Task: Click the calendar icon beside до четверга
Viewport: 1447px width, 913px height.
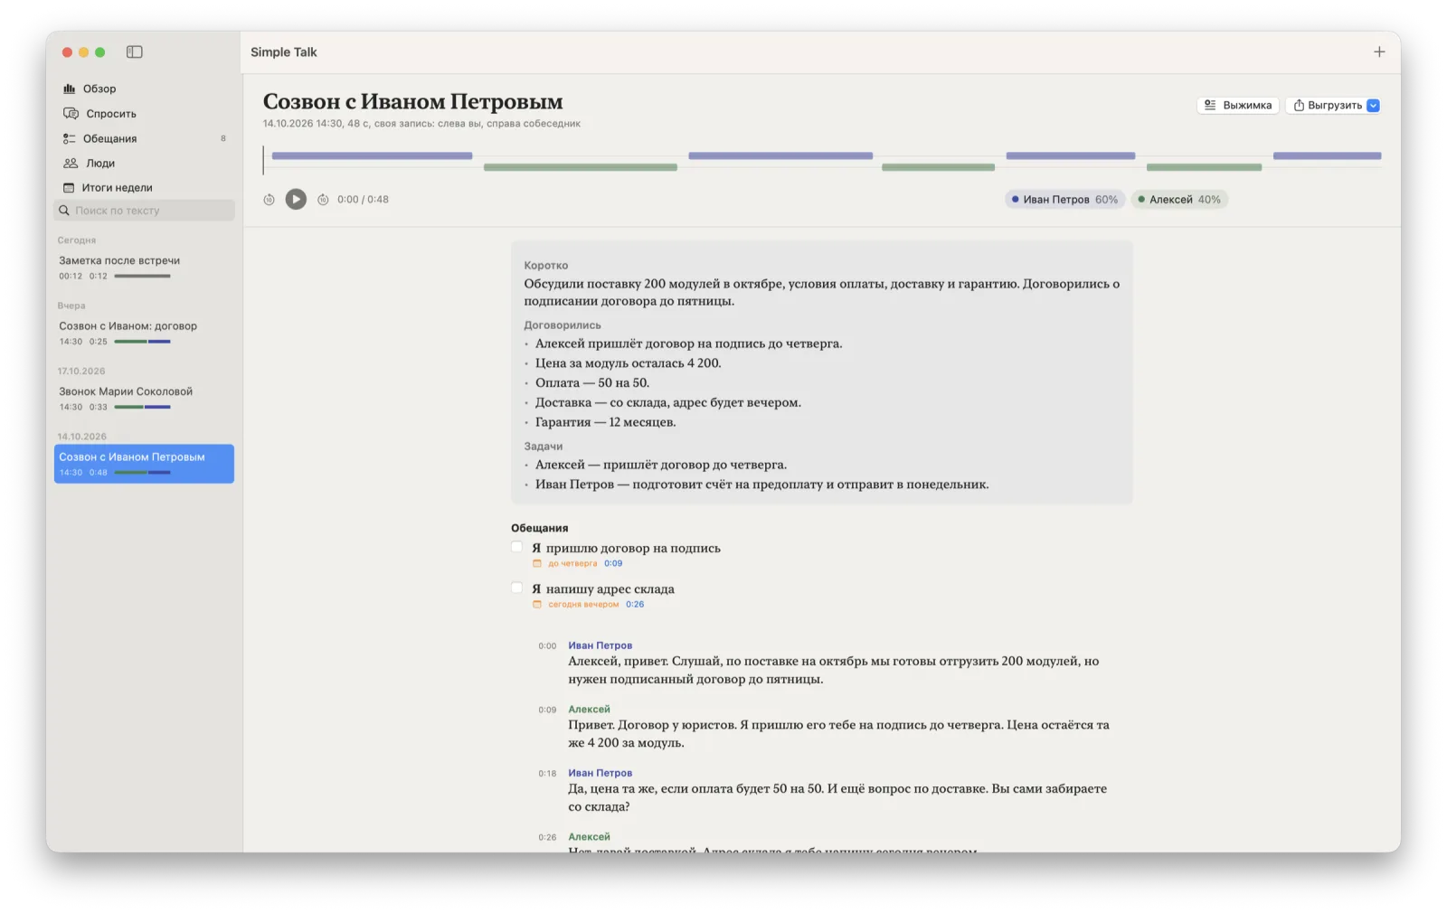Action: (537, 563)
